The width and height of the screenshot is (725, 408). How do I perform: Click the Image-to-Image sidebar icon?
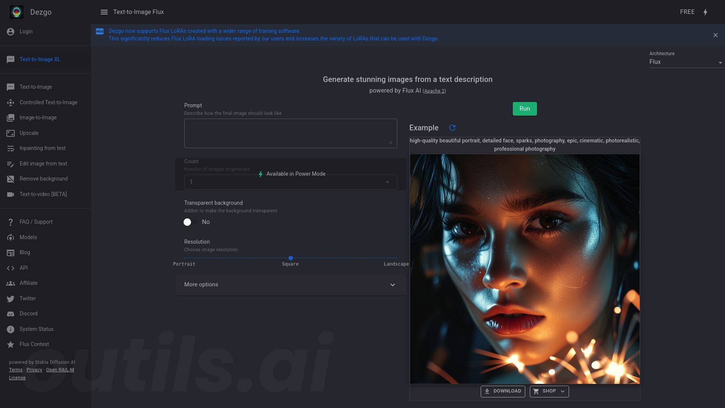click(x=11, y=117)
